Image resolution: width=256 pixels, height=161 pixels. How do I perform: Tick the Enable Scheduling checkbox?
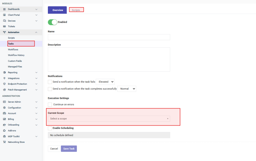[x=50, y=128]
